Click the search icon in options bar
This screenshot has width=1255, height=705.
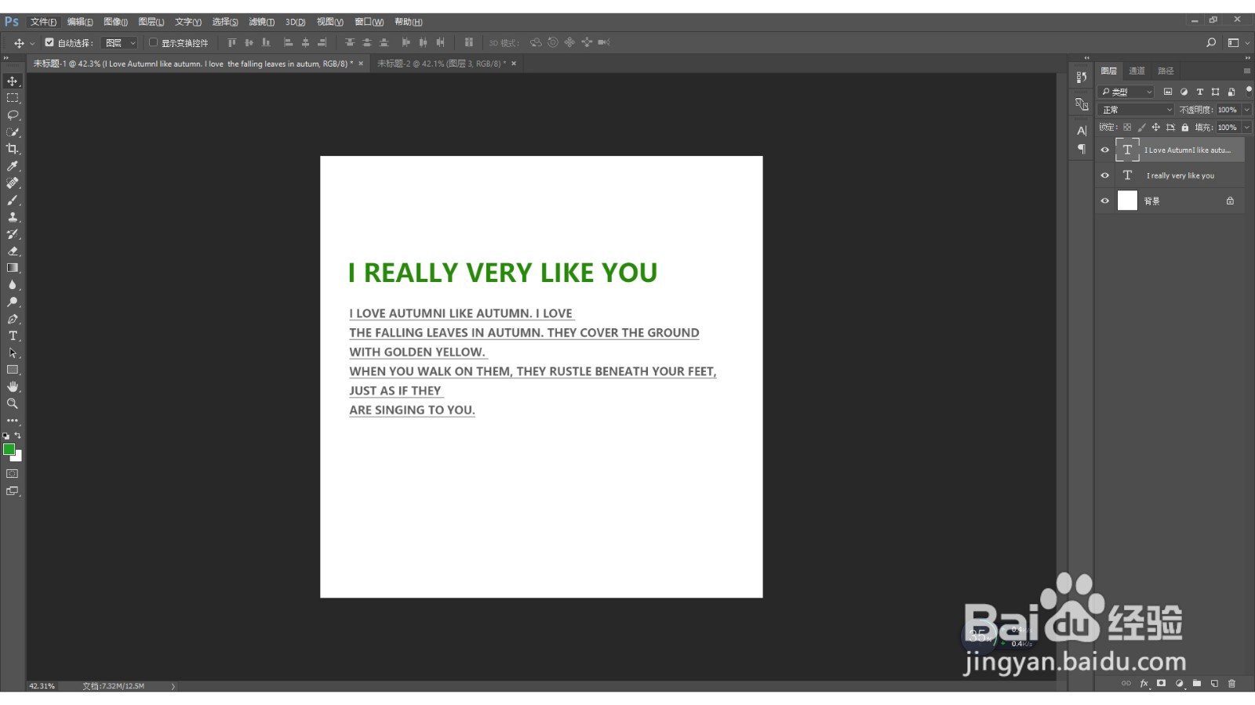(1211, 42)
